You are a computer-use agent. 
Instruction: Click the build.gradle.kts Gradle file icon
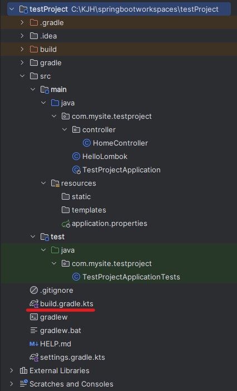[x=34, y=304]
